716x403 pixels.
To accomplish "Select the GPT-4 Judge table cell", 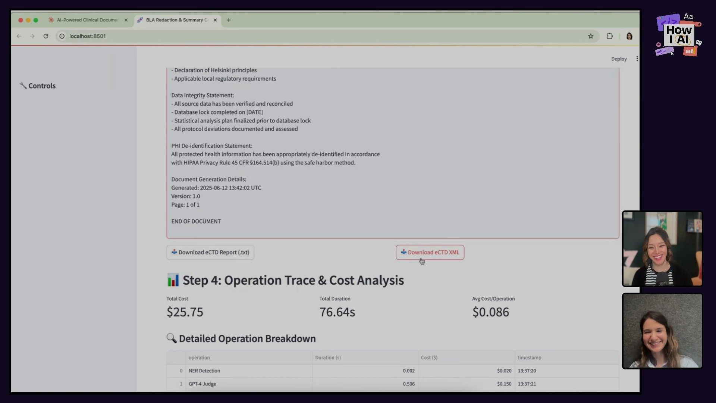I will [x=249, y=384].
